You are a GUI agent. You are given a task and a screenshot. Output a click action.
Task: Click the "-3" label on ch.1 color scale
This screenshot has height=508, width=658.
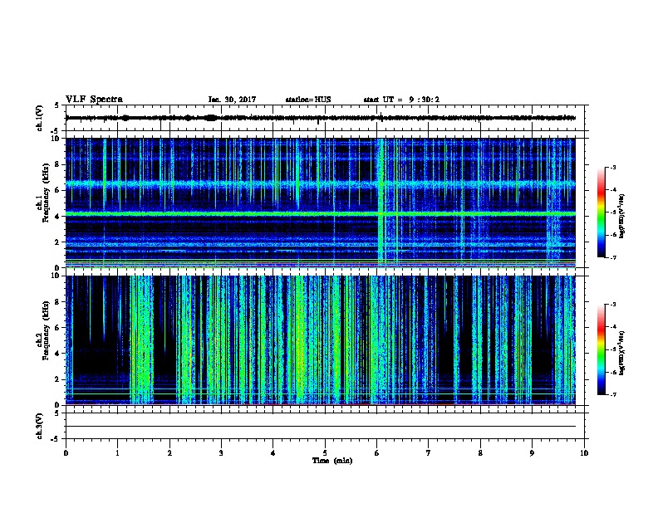click(612, 167)
